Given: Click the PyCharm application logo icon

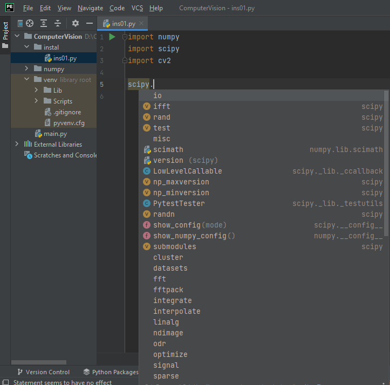Looking at the screenshot, I should click(10, 8).
